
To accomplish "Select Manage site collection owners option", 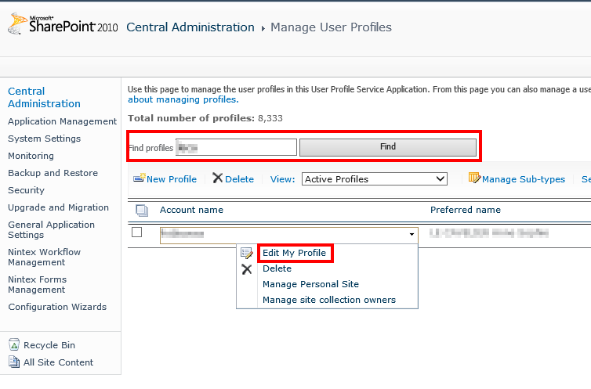I will coord(329,300).
